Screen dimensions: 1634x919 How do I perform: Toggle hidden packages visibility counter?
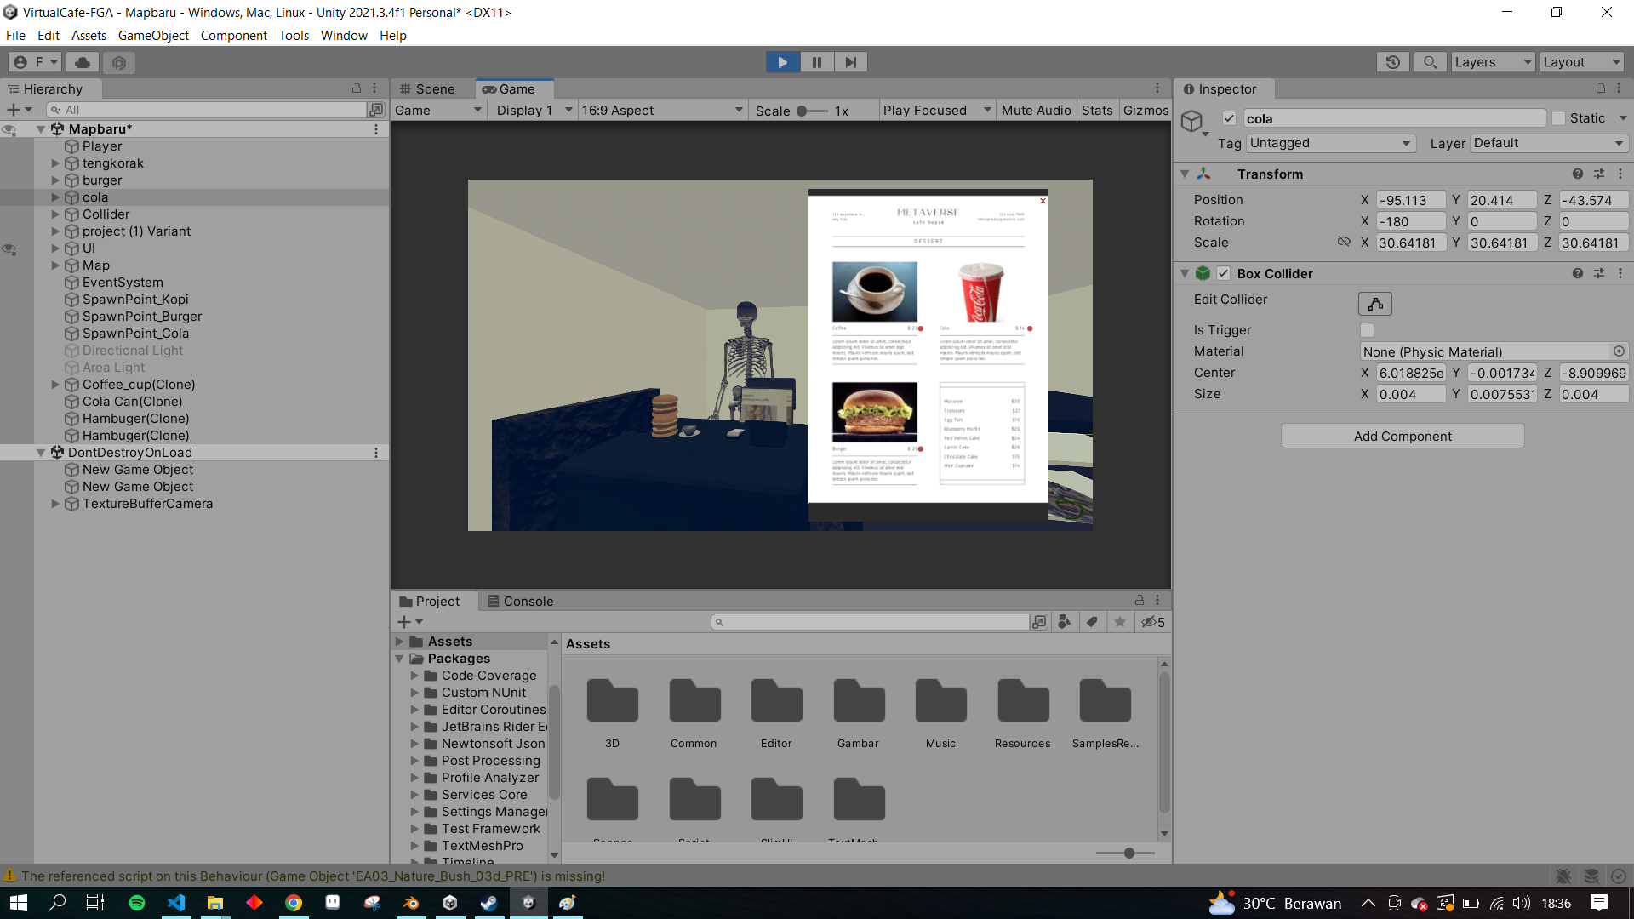pos(1153,622)
